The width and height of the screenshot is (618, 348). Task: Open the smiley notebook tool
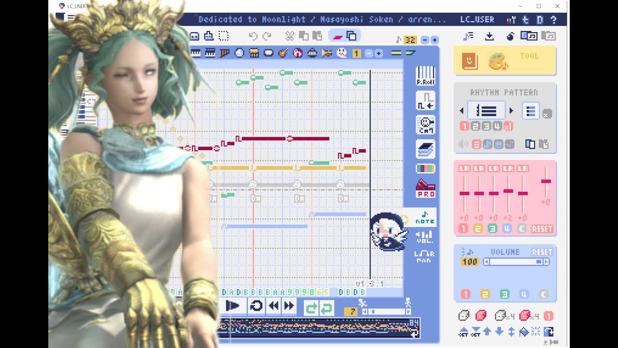469,61
